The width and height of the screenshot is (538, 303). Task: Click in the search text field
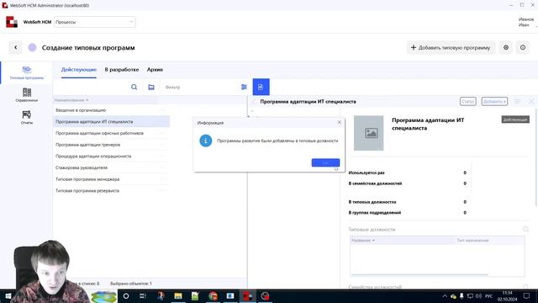tap(91, 87)
